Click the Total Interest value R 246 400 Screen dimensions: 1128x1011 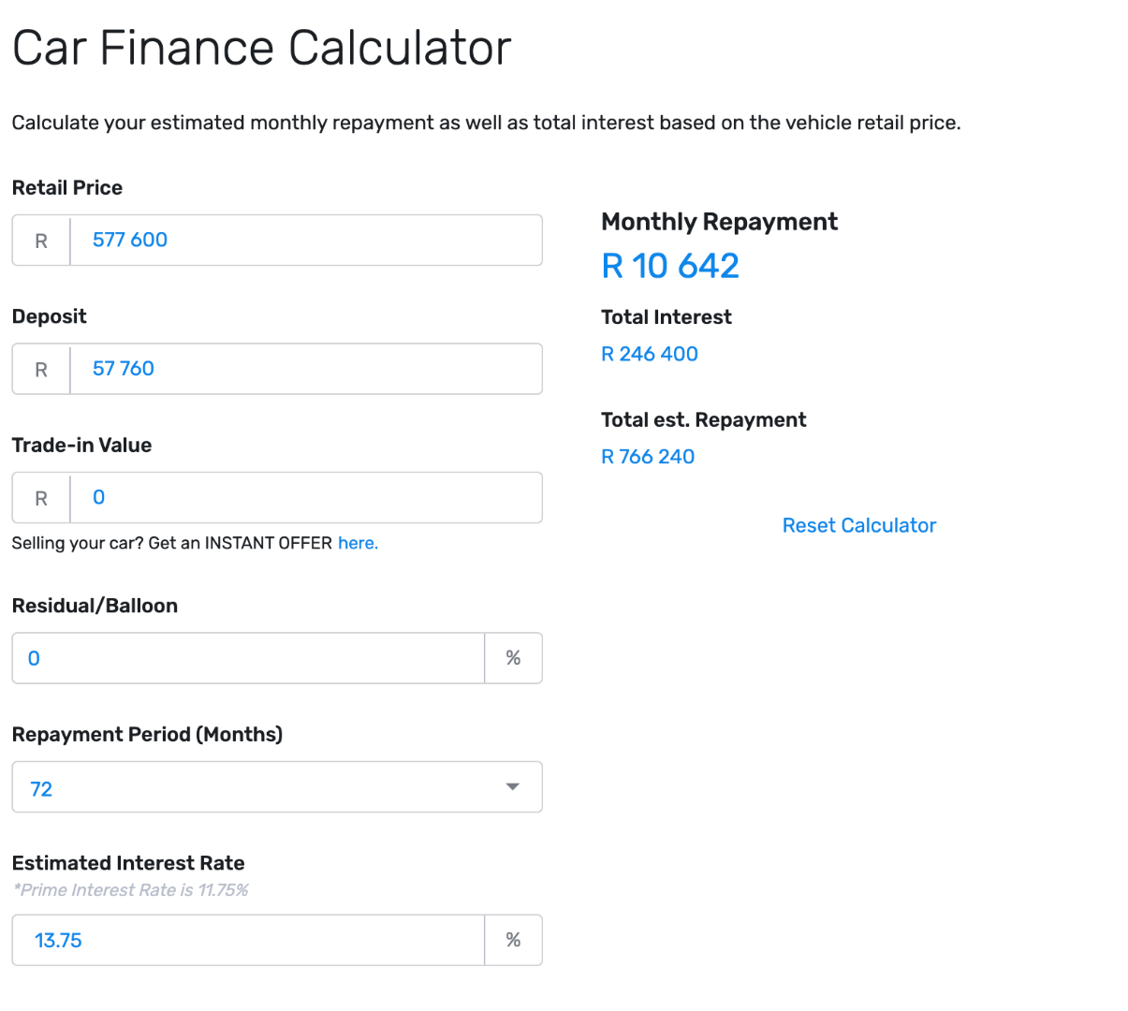click(x=650, y=354)
